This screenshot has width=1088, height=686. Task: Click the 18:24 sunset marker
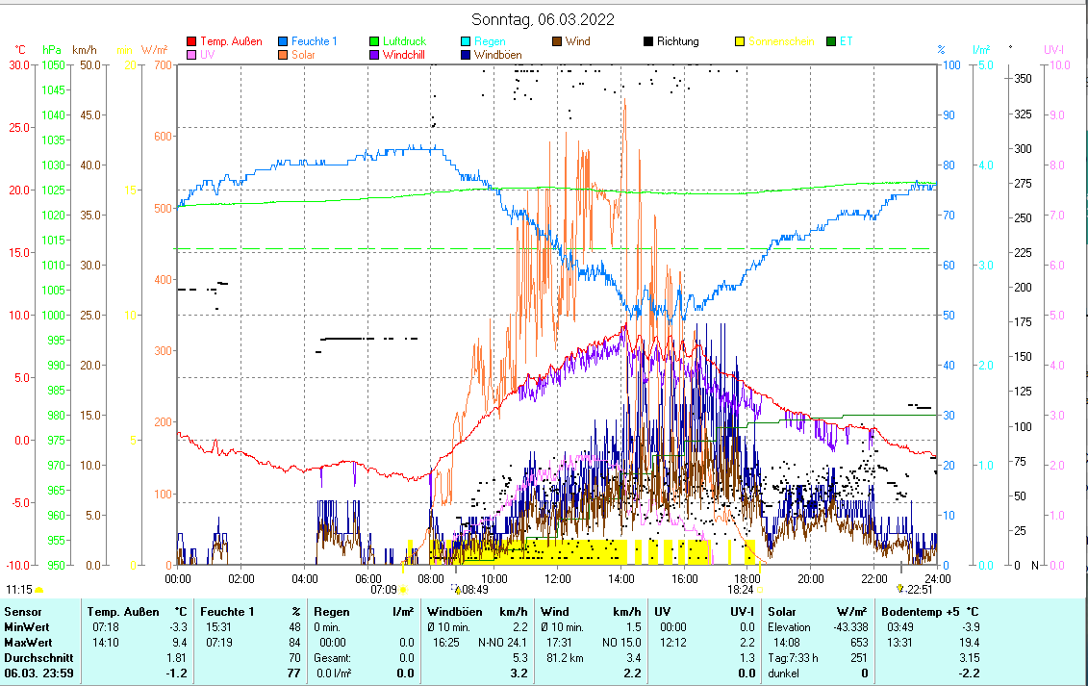[741, 589]
